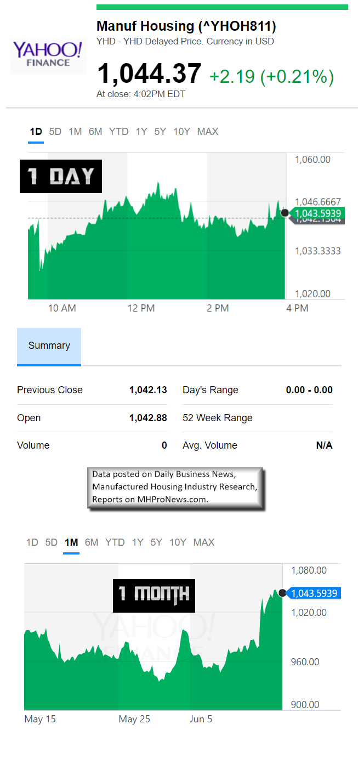This screenshot has height=758, width=358.
Task: Click the 1,060.00 y-axis label
Action: point(313,160)
